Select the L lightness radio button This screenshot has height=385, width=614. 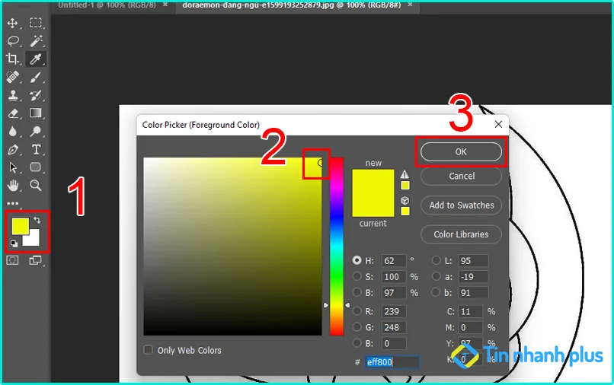[436, 260]
